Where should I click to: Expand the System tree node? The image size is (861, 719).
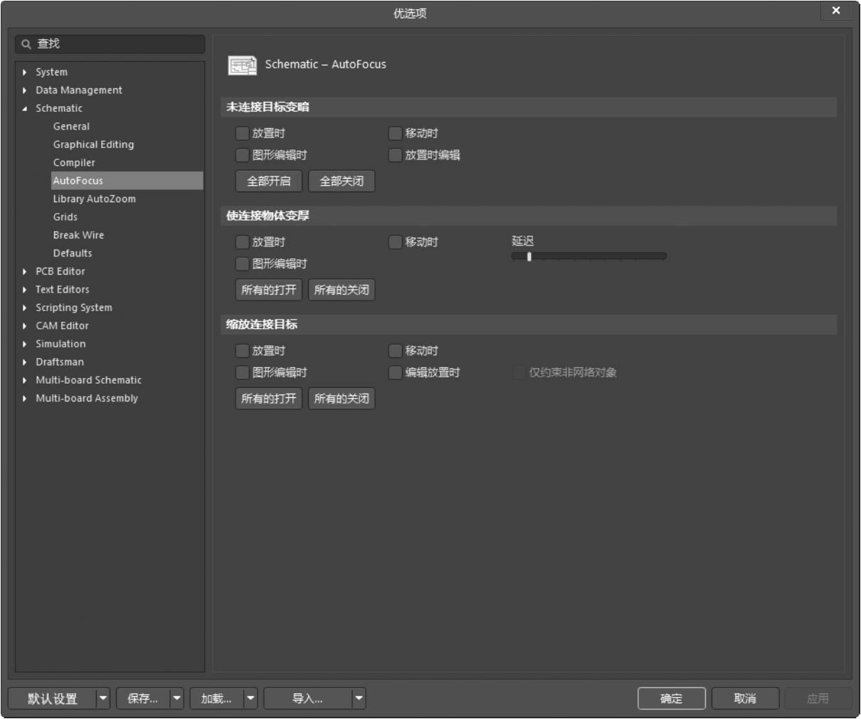coord(25,73)
